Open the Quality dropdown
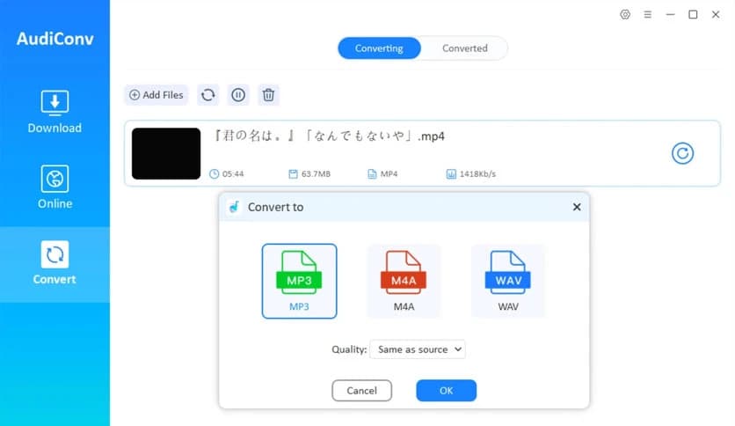 [418, 349]
